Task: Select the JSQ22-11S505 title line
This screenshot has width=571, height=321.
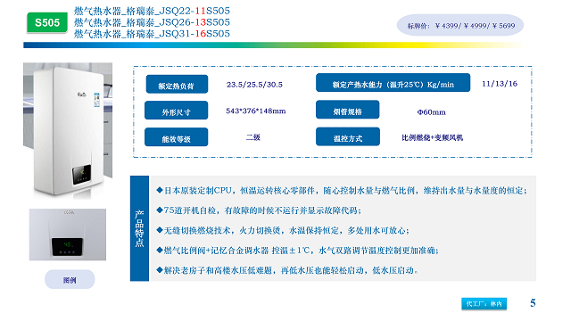Action: coord(152,11)
